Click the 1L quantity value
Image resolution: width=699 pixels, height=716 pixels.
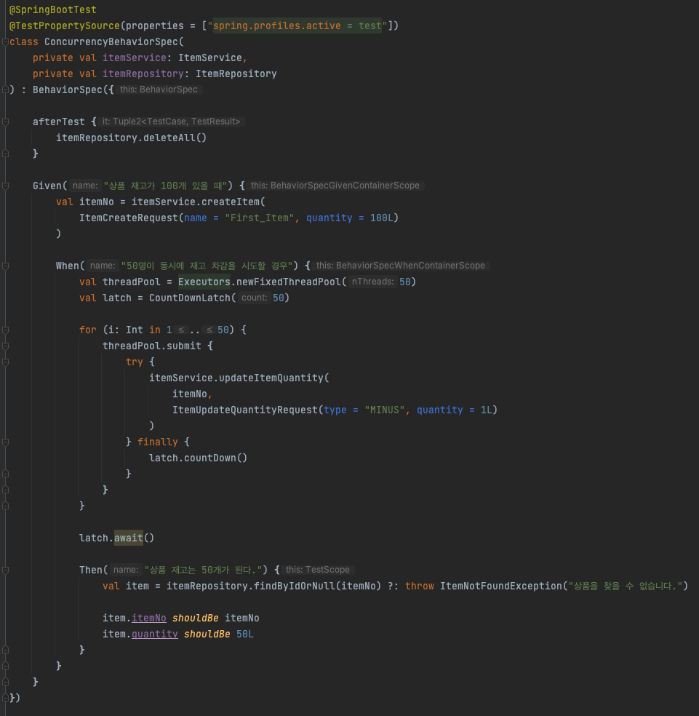pos(486,410)
